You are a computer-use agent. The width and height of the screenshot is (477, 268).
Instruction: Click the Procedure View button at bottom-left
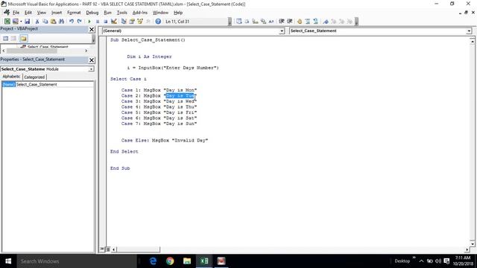102,249
